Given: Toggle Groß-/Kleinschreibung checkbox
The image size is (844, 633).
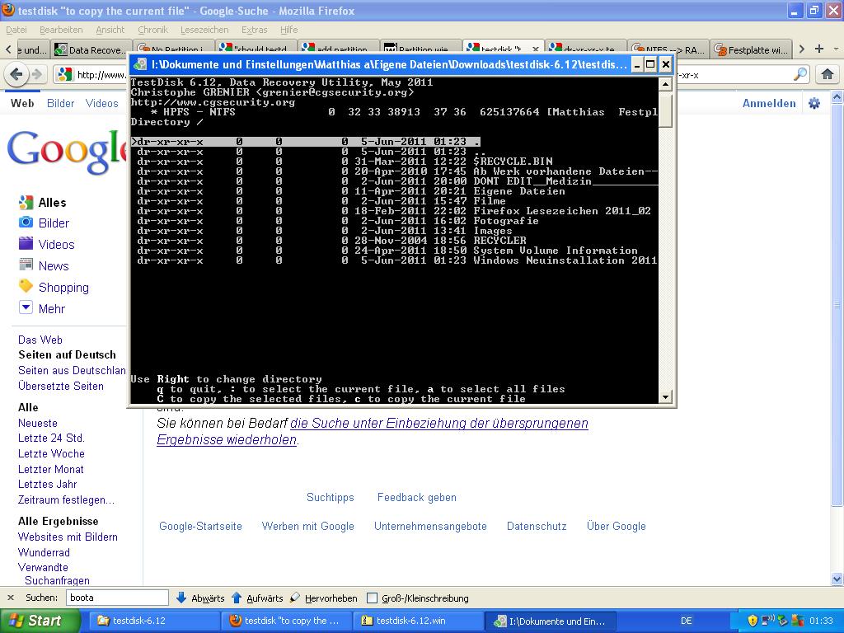Looking at the screenshot, I should (372, 598).
